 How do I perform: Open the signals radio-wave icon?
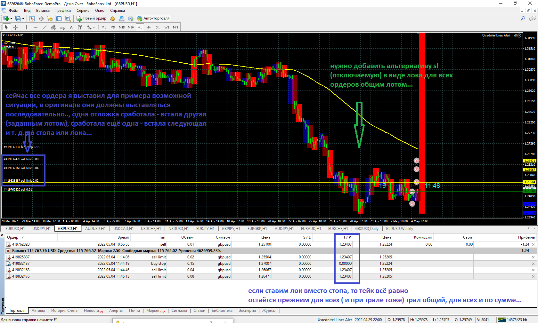131,19
